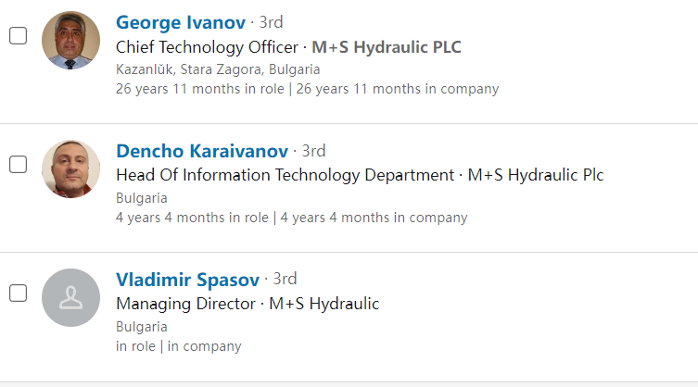Click bold M+S Hydraulic PLC company name
698x387 pixels.
point(387,46)
